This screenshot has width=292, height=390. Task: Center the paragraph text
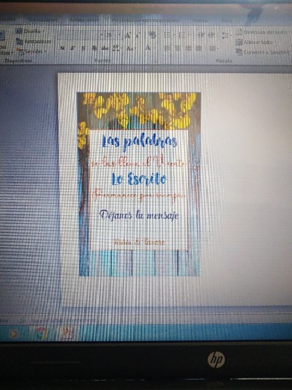(177, 48)
